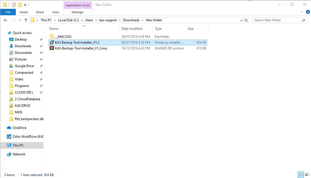Expand the ribbon with the chevron

tap(302, 12)
